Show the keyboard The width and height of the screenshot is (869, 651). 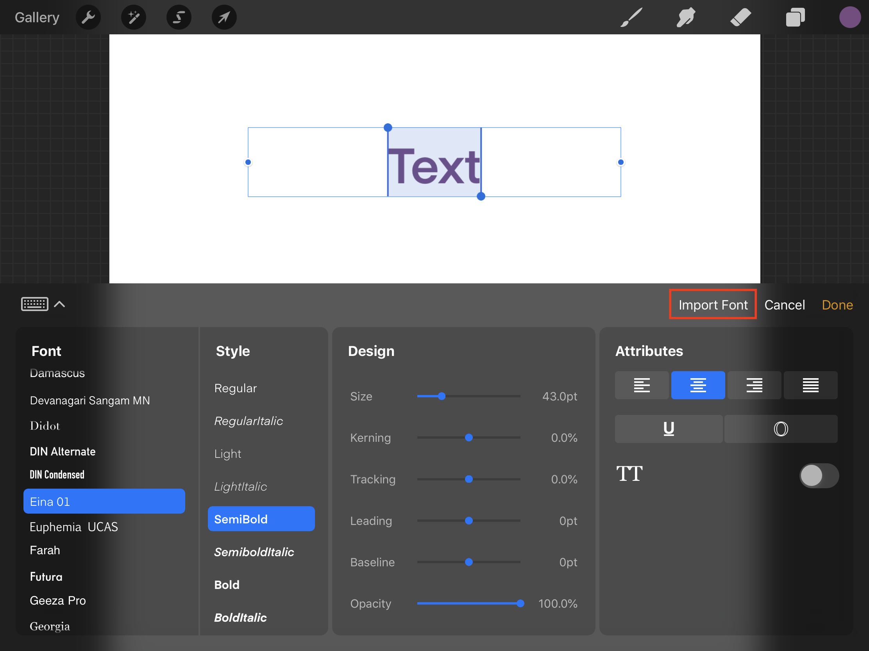point(34,304)
